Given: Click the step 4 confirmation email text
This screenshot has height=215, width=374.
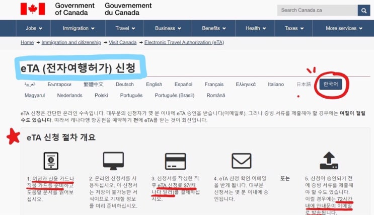Looking at the screenshot, I should 241,189.
